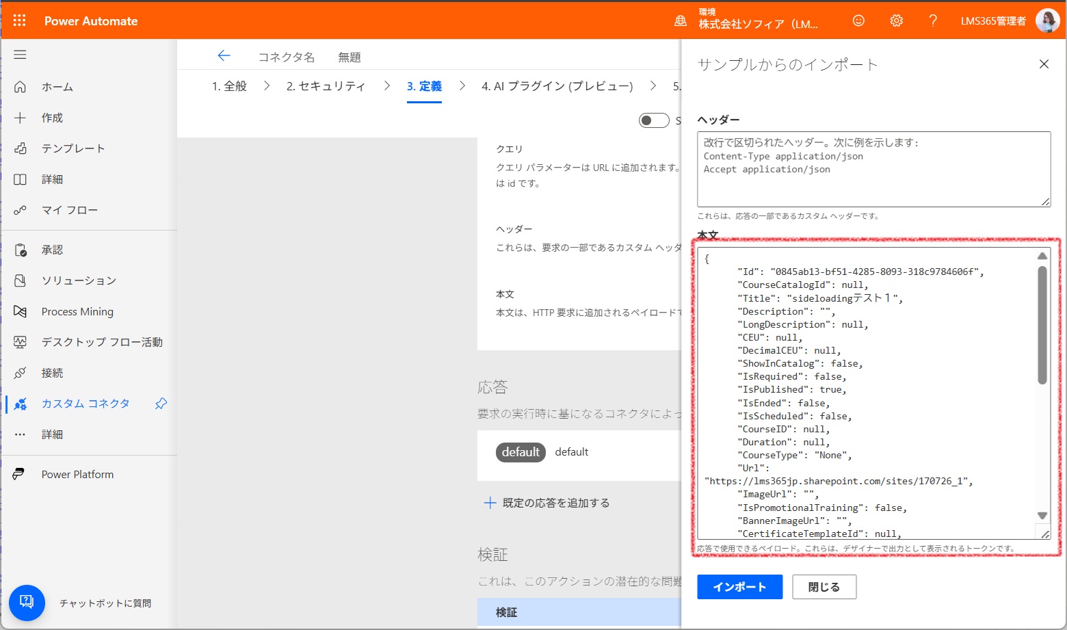Click 既定の応答を追加する link
The image size is (1067, 630).
click(555, 503)
